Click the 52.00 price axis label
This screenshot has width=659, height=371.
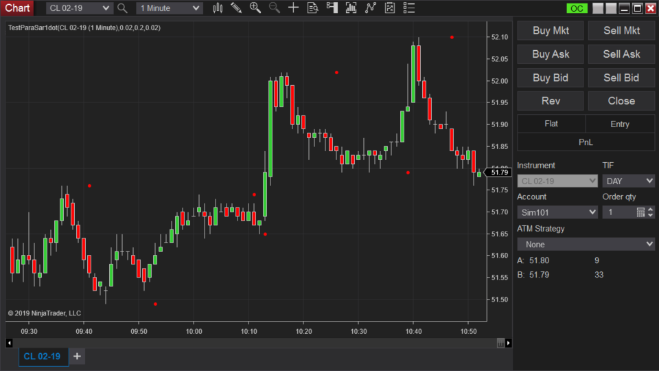[x=500, y=81]
